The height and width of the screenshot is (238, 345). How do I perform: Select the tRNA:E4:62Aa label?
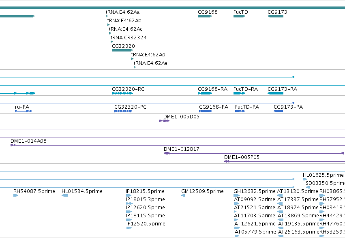click(x=122, y=12)
